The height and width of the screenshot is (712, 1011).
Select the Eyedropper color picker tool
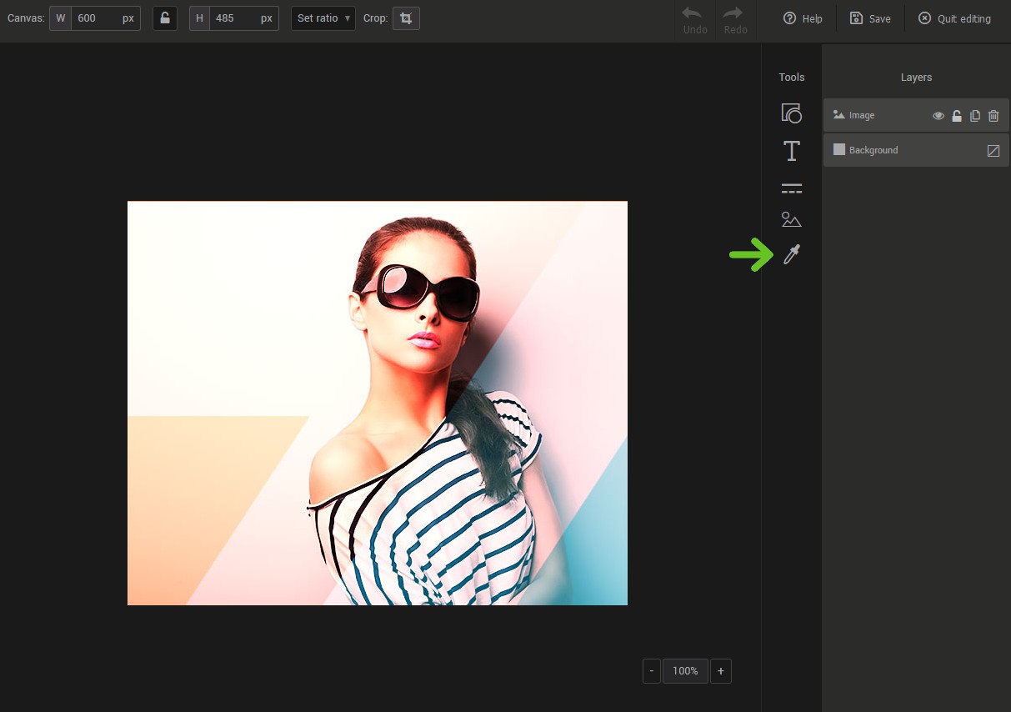792,255
